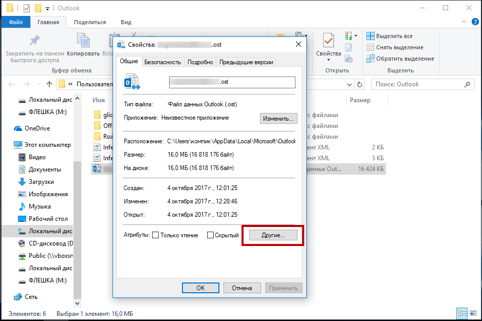Open Explorer help via the blue question mark
Viewport: 482px width, 321px height.
pyautogui.click(x=475, y=22)
